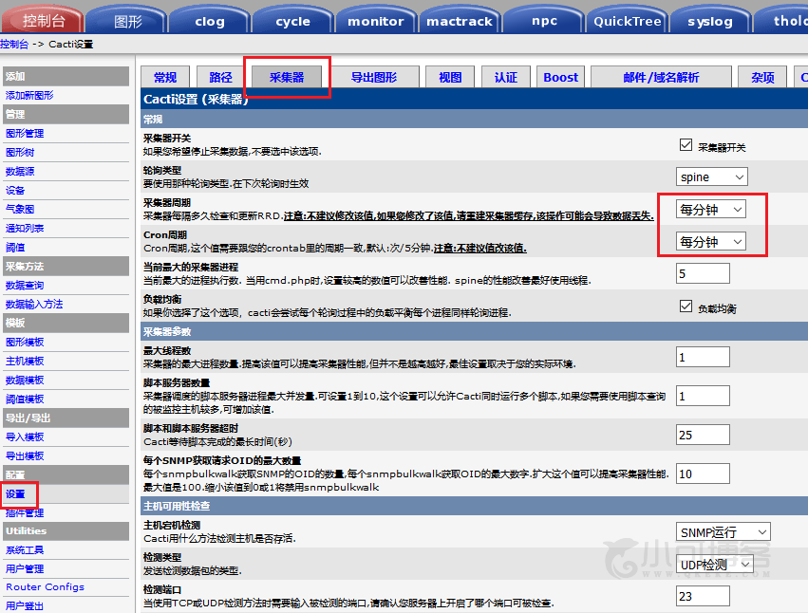The width and height of the screenshot is (808, 613).
Task: Open the clog plugin tab
Action: (210, 21)
